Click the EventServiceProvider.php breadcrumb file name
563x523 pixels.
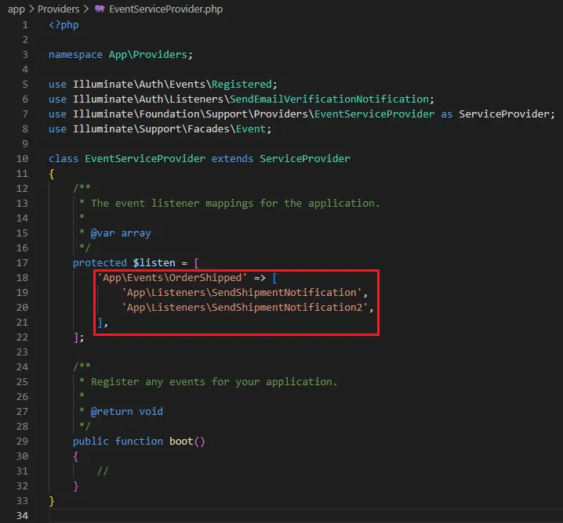tap(166, 9)
